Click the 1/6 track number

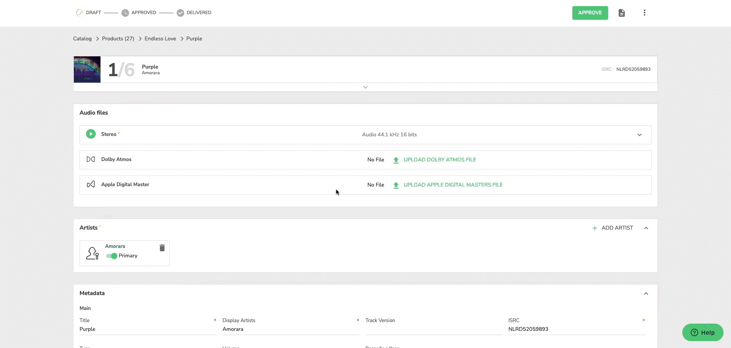click(121, 70)
